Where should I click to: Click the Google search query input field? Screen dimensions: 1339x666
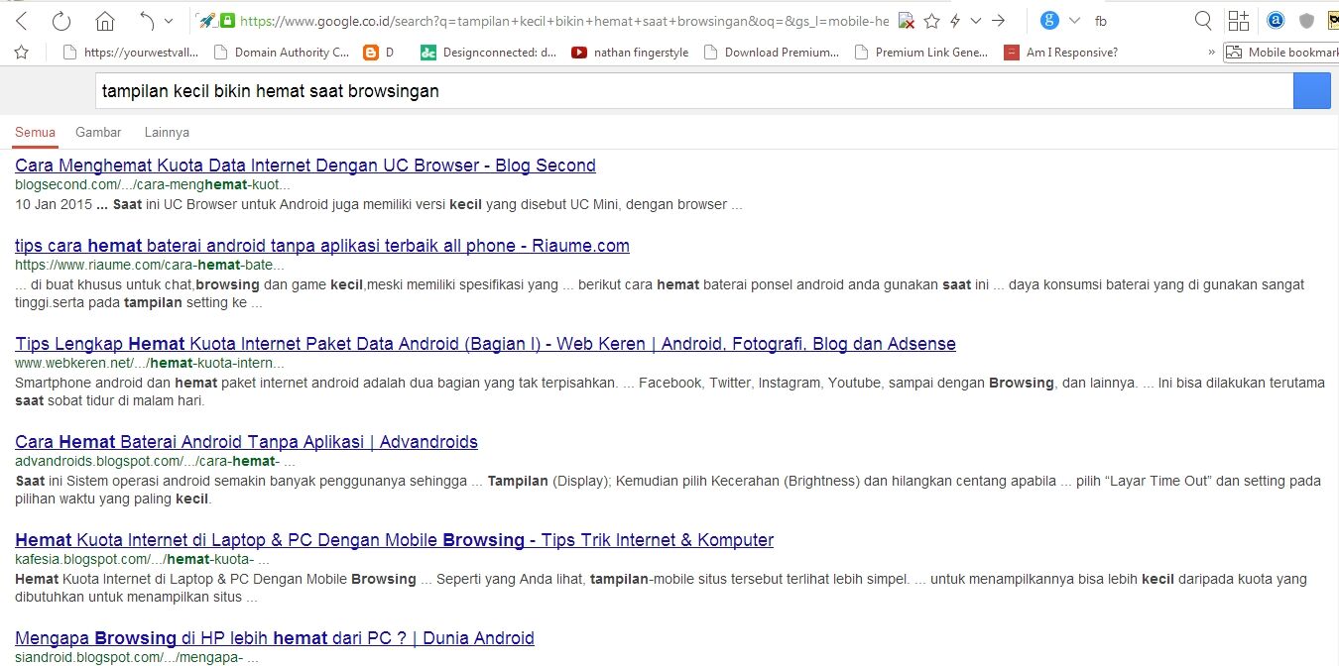[694, 91]
